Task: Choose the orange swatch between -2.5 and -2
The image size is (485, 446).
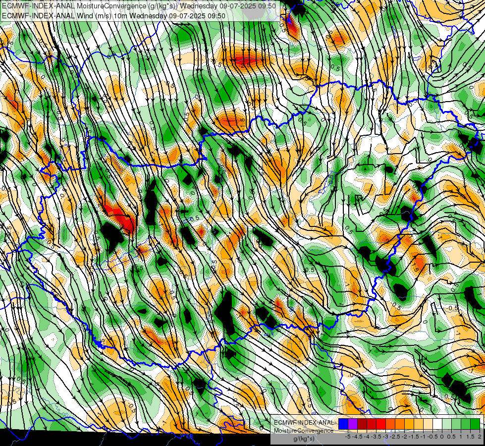Action: [x=400, y=424]
